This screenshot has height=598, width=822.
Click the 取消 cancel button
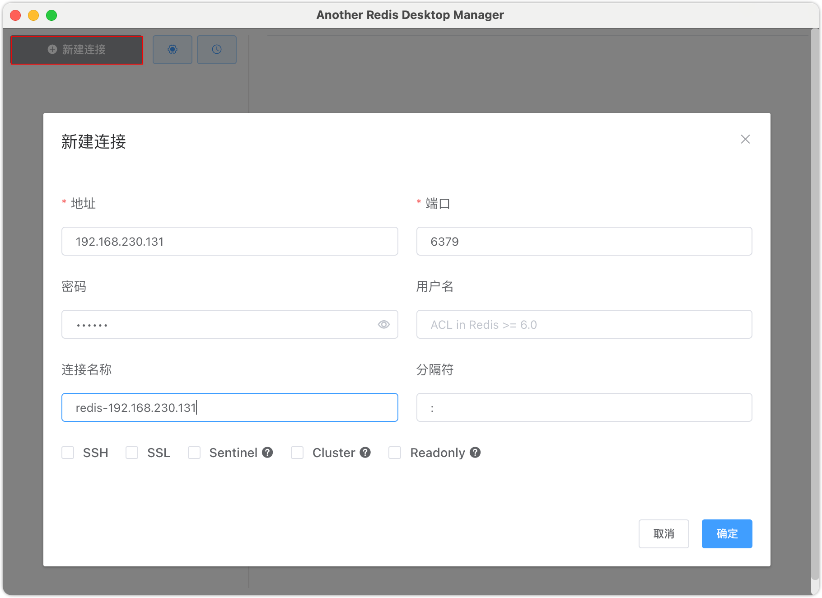[x=664, y=534]
